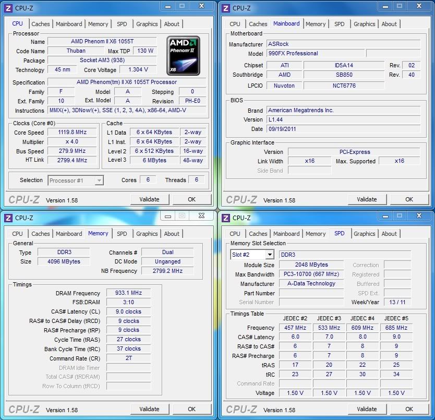Viewport: 435px width, 420px height.
Task: Open Mainboard tab in the SPD window
Action: tap(286, 234)
